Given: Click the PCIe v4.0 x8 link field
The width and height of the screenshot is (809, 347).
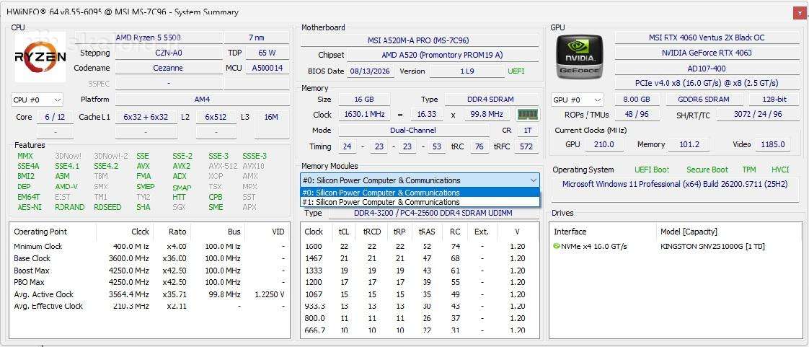Looking at the screenshot, I should [707, 83].
